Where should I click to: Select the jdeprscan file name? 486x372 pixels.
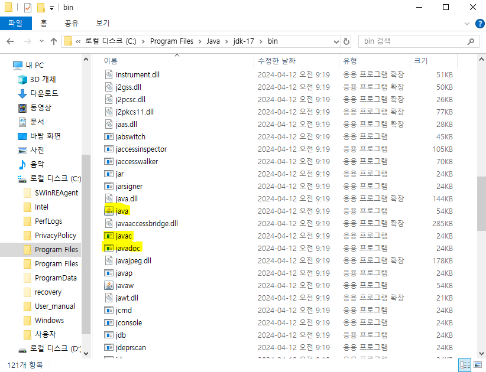coord(131,348)
